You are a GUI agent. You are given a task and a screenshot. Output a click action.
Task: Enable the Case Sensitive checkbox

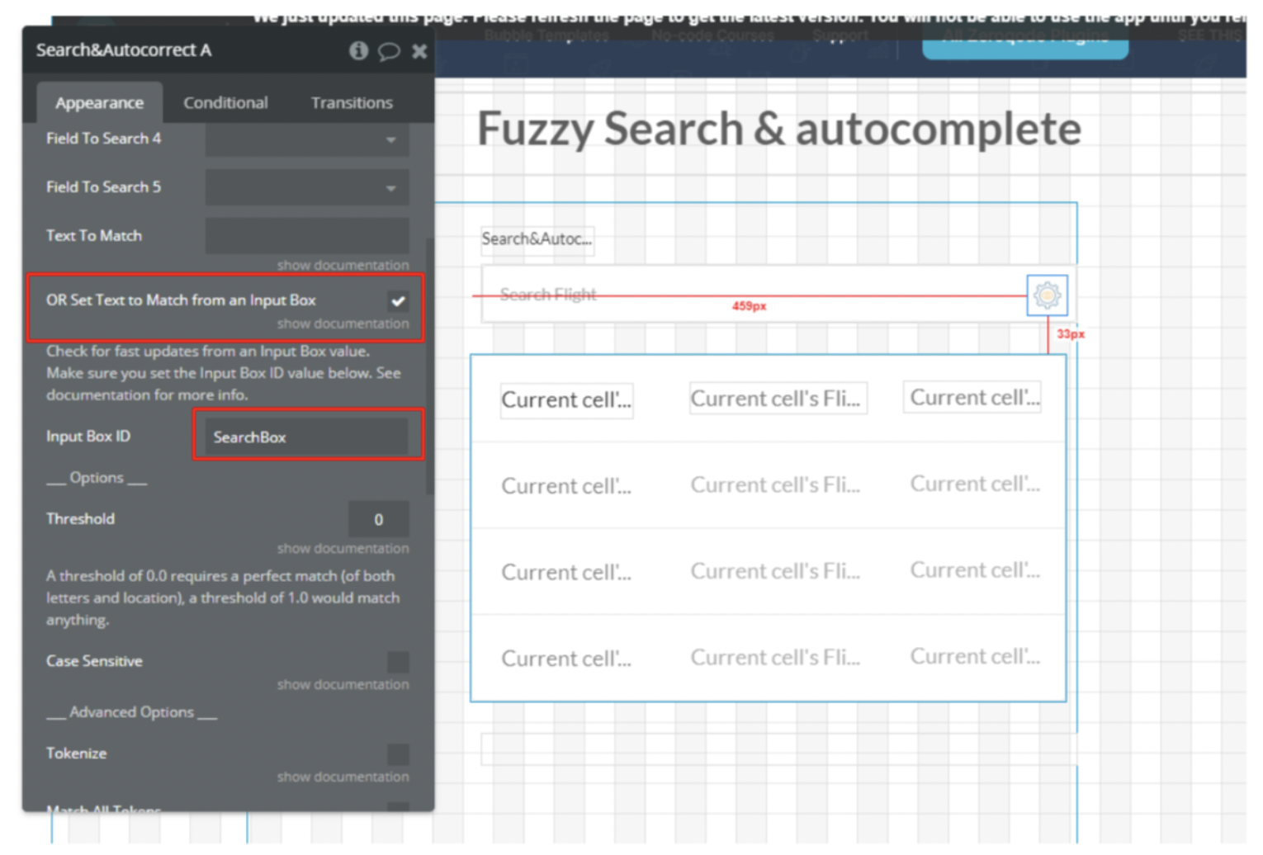pos(398,662)
